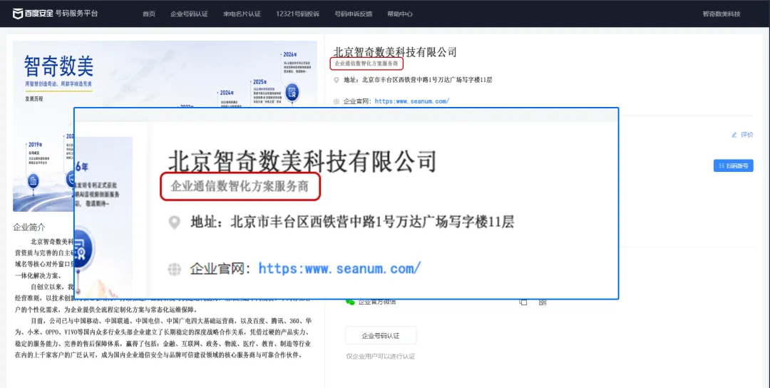Click the 2025年 certificate icon on timeline
Image resolution: width=770 pixels, height=388 pixels.
292,92
